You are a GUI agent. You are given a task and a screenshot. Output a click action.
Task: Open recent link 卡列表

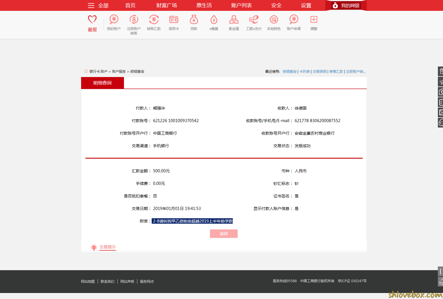click(304, 72)
